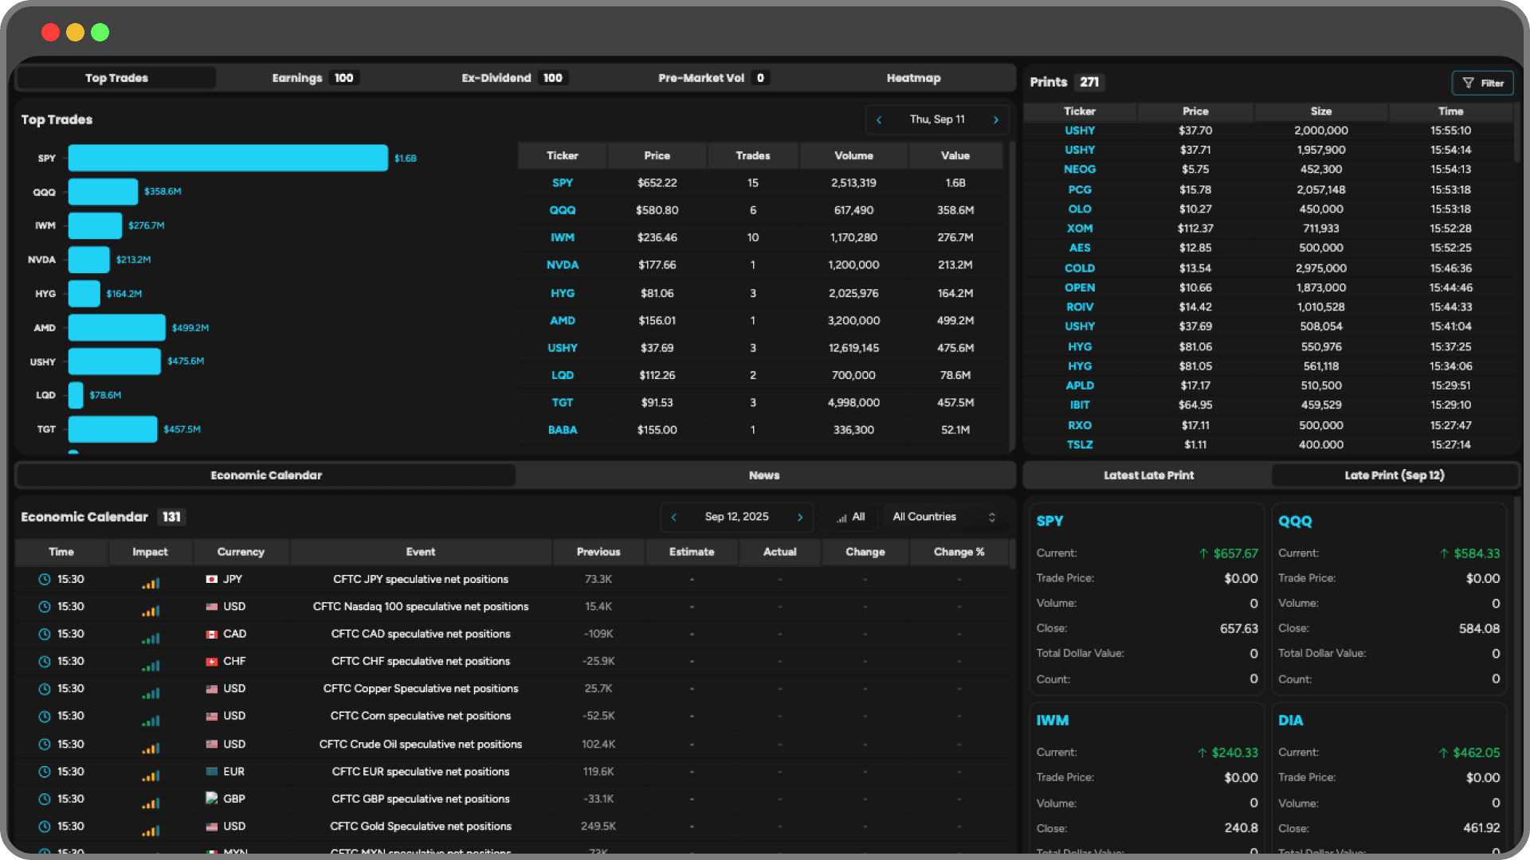Click the QQQ late print card title
This screenshot has width=1530, height=860.
pos(1295,521)
